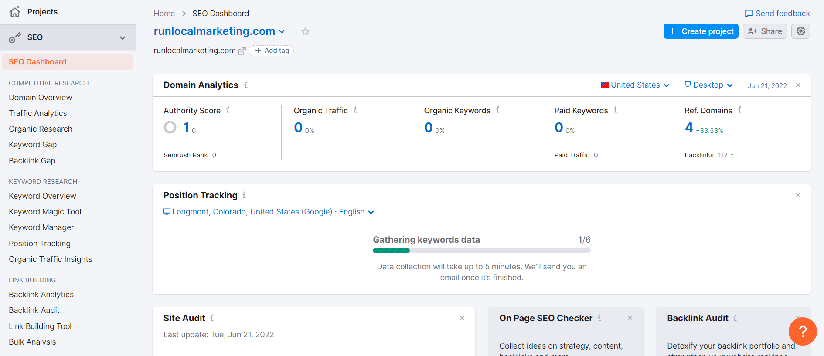Click Domain Analytics info icon

pos(246,85)
